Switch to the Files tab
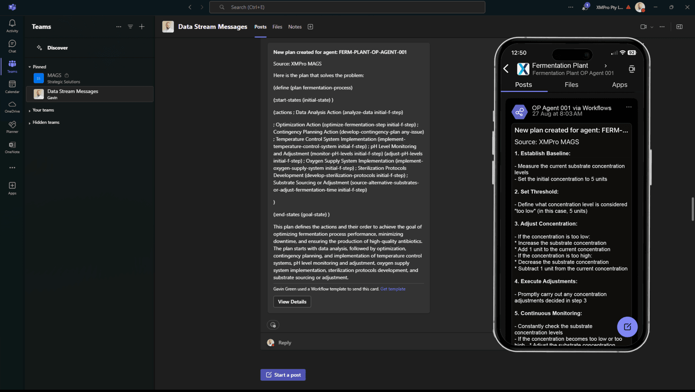The height and width of the screenshot is (392, 695). 277,27
